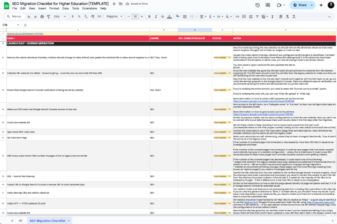The image size is (337, 224).
Task: Open the SEO Migration Checklist sheet tab
Action: (50, 220)
